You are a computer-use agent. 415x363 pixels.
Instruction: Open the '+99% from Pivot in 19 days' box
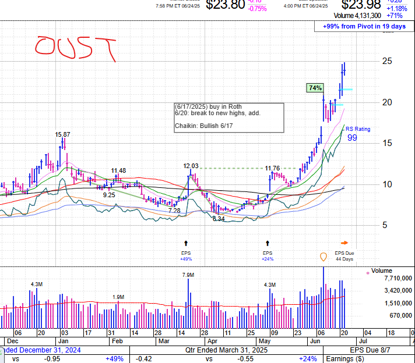tap(364, 26)
